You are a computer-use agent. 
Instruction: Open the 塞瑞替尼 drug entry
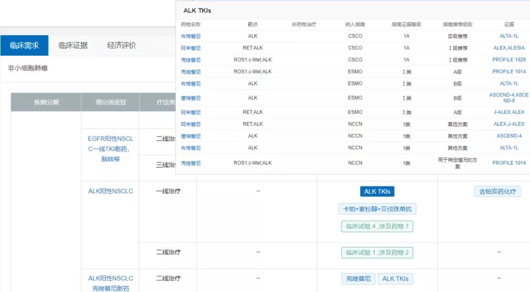point(191,97)
